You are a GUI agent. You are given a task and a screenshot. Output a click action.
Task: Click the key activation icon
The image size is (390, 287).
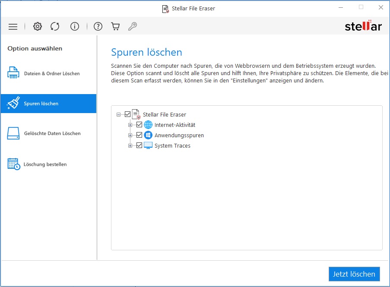coord(133,27)
